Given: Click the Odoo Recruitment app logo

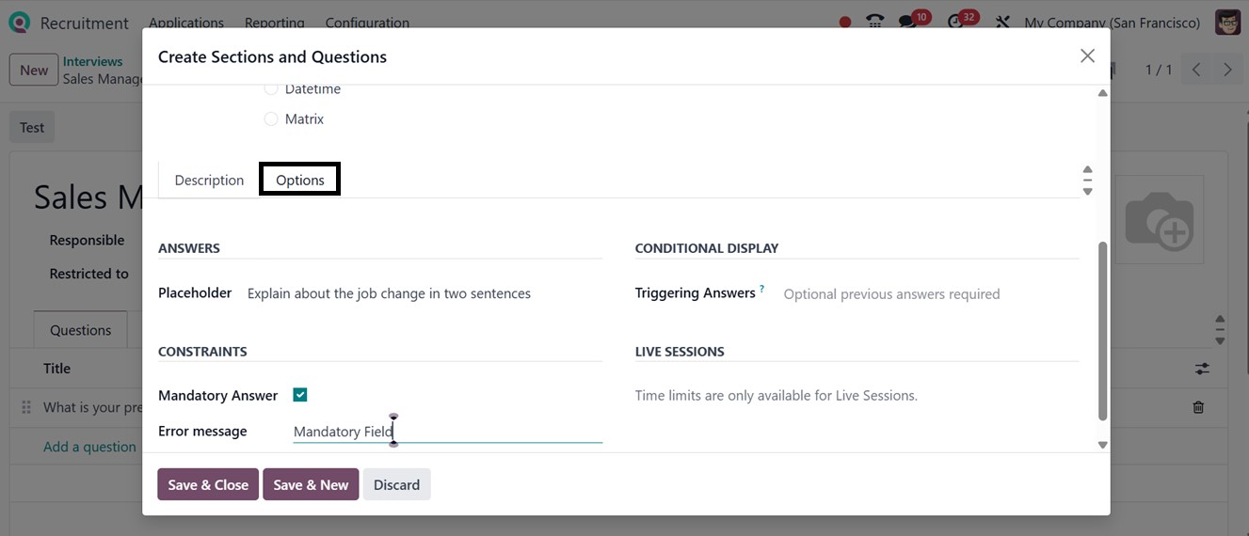Looking at the screenshot, I should (18, 22).
